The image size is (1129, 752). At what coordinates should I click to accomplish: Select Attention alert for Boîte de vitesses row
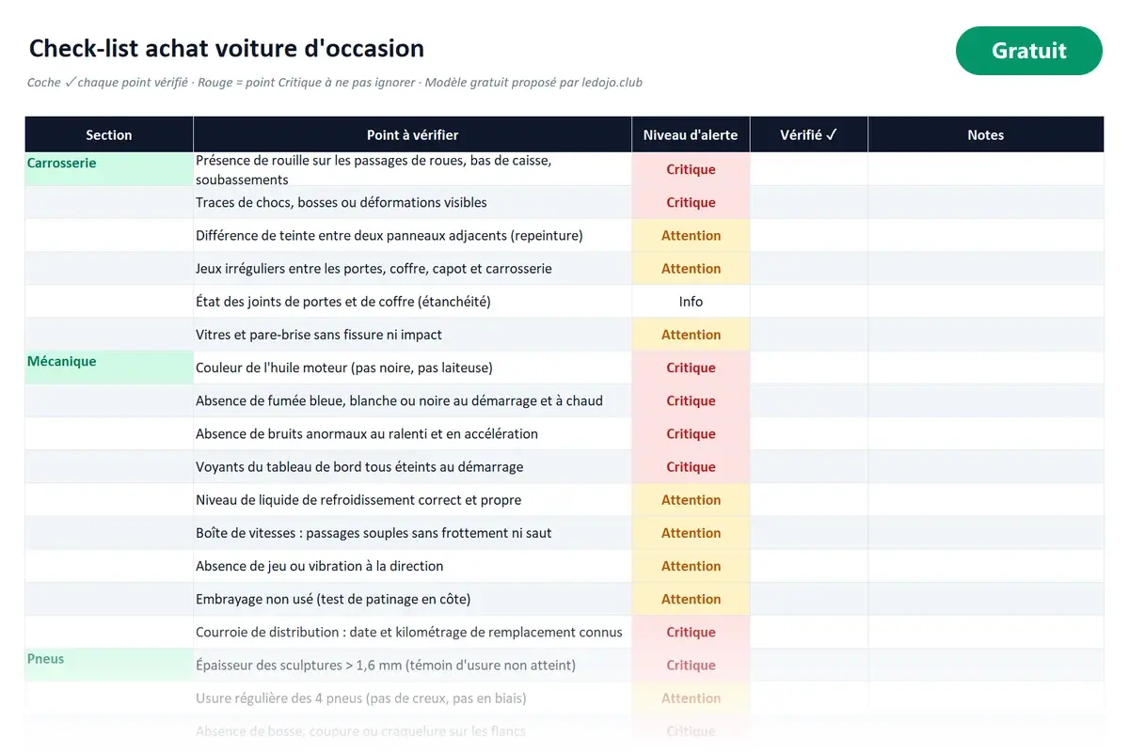(x=691, y=533)
